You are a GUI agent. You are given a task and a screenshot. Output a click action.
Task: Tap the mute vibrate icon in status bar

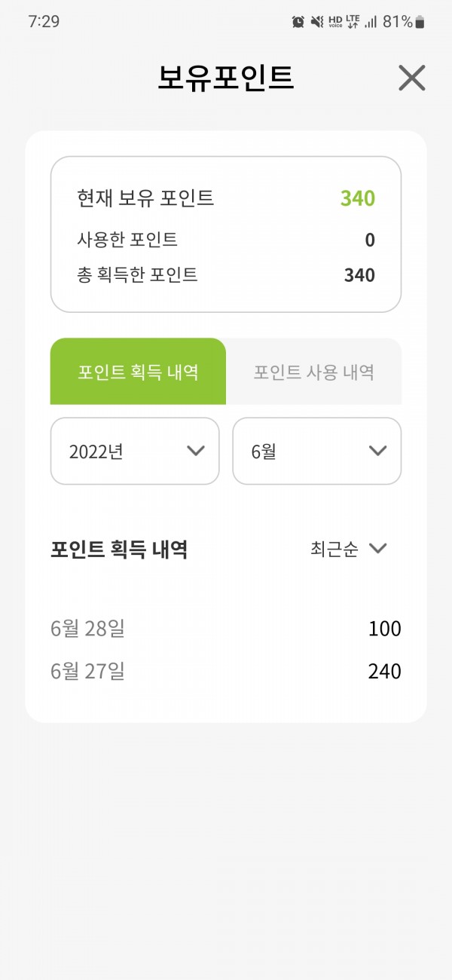(317, 22)
